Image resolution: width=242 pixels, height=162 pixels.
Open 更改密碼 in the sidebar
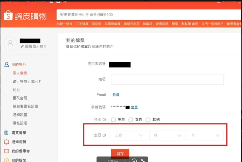tap(20, 98)
